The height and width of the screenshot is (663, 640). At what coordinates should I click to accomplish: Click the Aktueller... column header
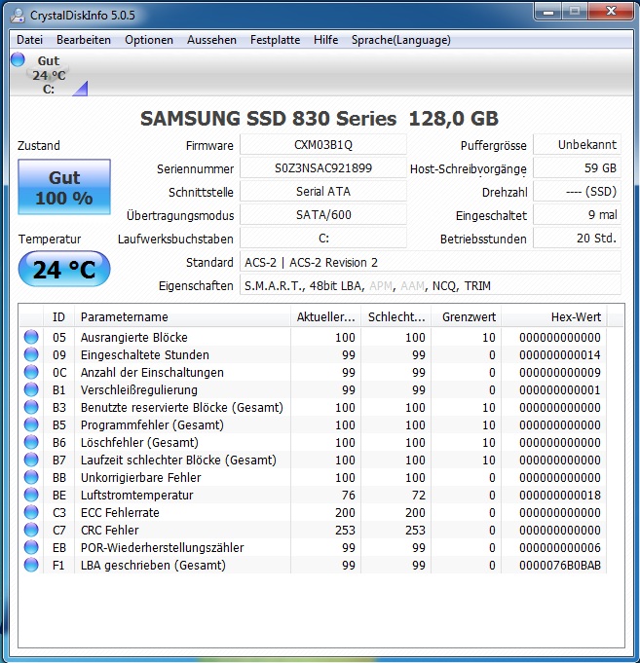coord(325,316)
